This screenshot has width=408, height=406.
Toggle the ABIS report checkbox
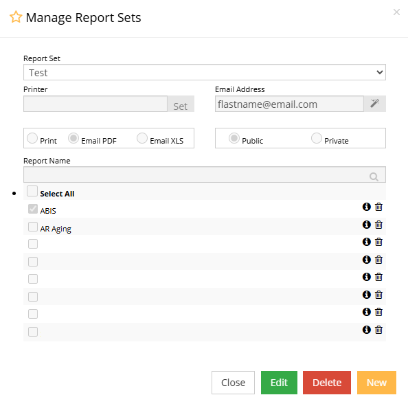[33, 209]
